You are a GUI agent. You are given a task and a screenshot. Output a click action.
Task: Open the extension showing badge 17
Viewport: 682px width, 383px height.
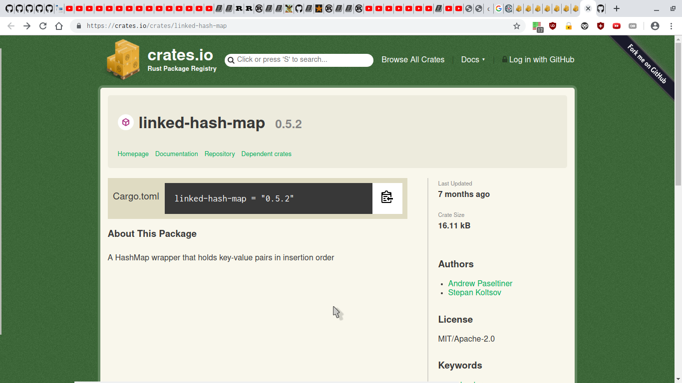(537, 26)
